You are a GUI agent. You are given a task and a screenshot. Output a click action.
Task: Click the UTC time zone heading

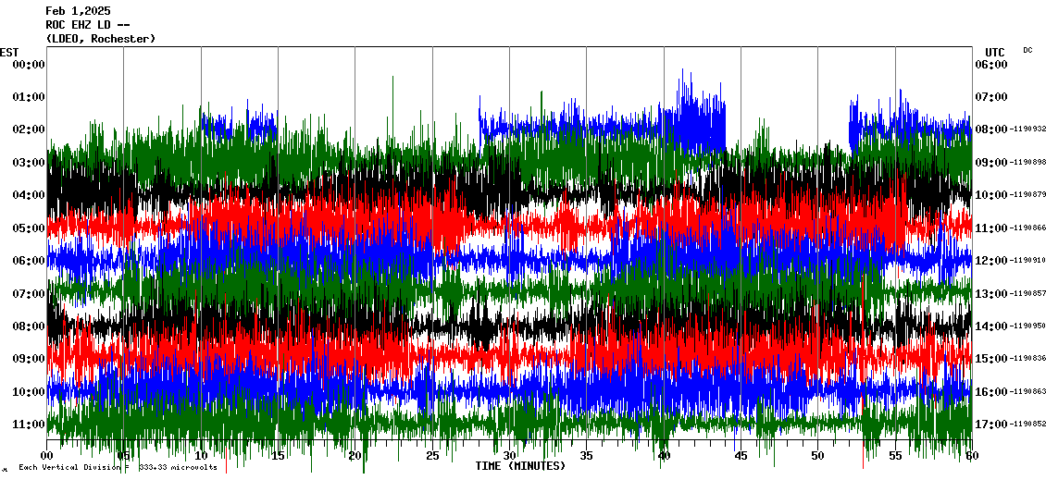pos(995,52)
